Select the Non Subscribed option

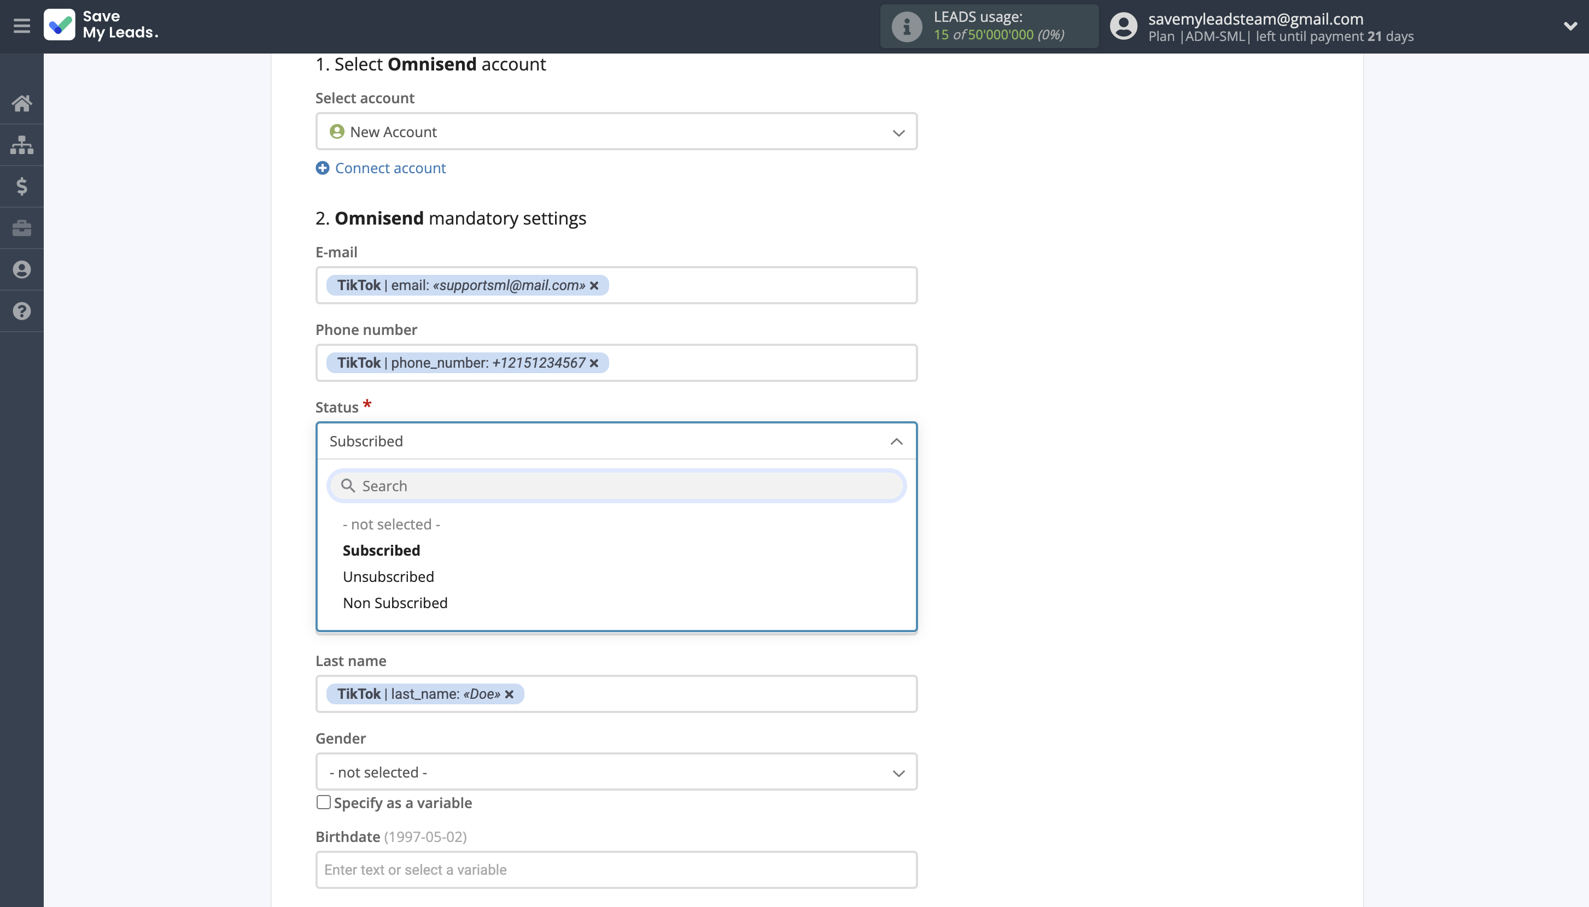point(395,603)
